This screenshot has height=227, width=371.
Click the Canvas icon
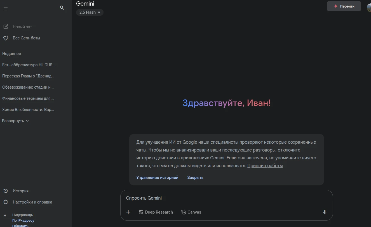coord(184,212)
